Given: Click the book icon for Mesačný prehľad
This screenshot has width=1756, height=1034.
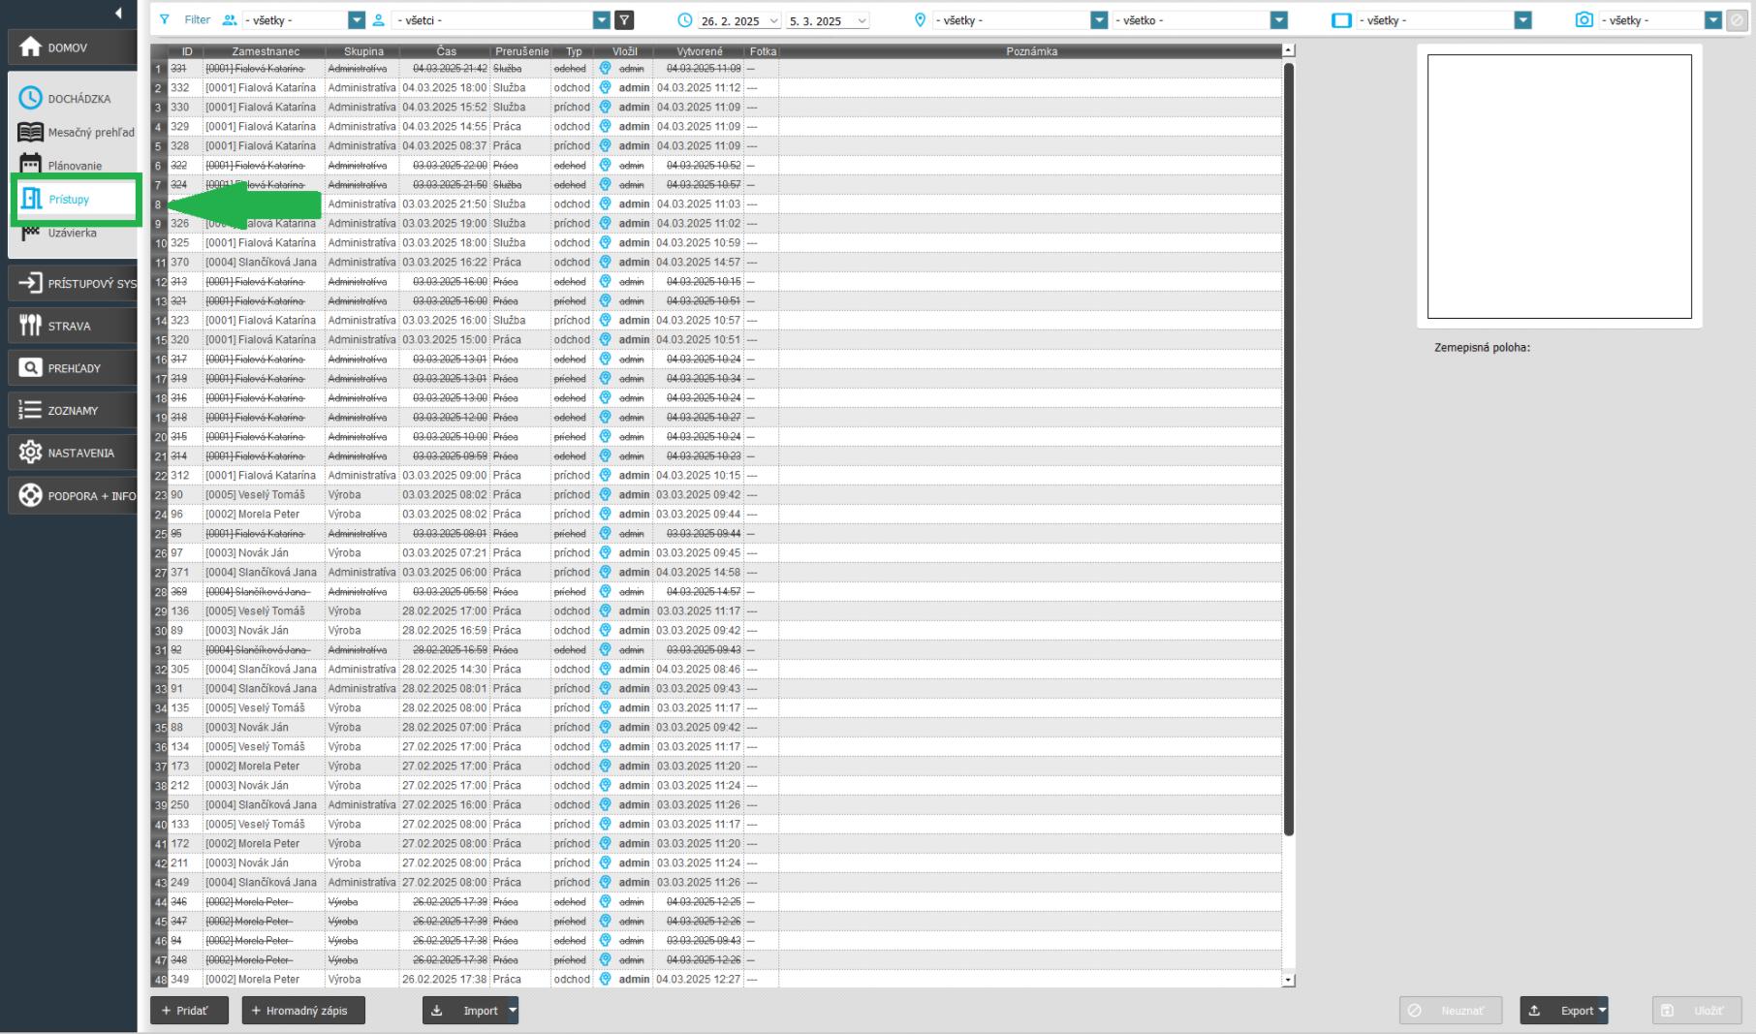Looking at the screenshot, I should pyautogui.click(x=31, y=133).
